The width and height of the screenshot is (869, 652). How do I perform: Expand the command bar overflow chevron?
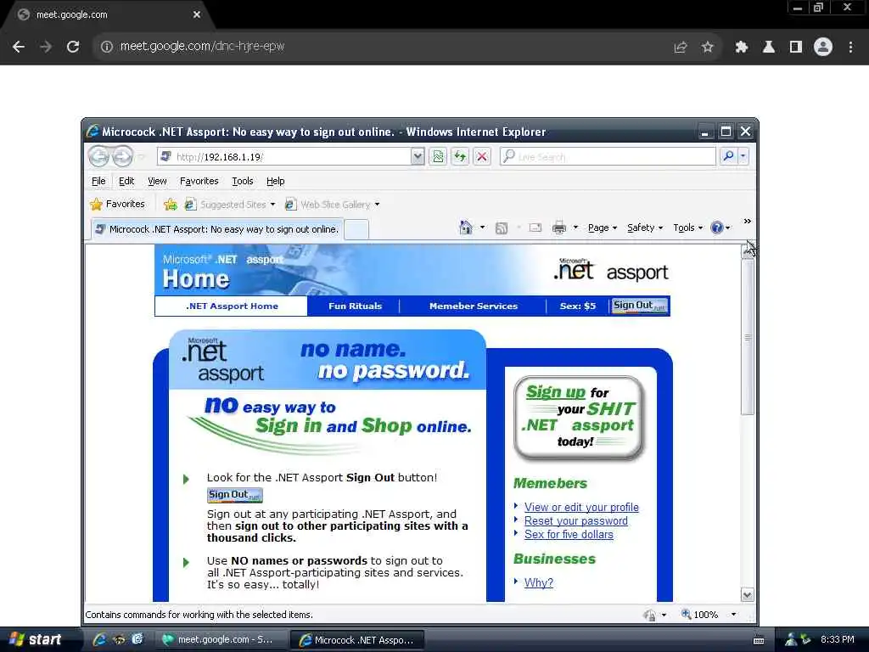click(x=747, y=222)
